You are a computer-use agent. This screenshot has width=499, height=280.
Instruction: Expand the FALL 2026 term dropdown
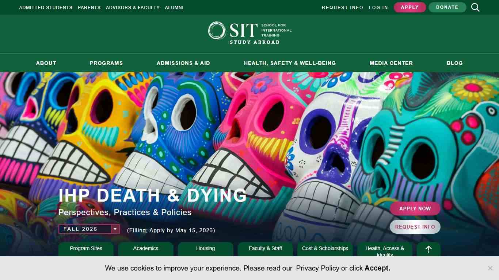[x=115, y=229]
